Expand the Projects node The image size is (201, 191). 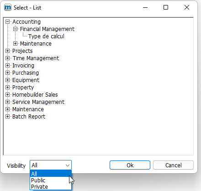tap(7, 51)
